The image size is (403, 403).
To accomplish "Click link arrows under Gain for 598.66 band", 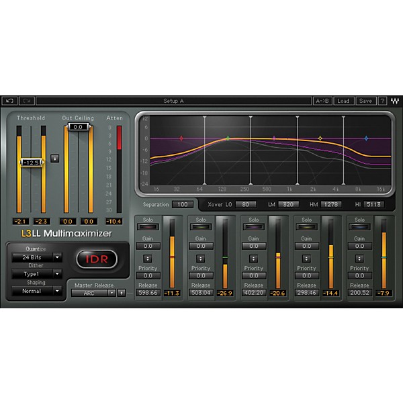I will click(148, 259).
